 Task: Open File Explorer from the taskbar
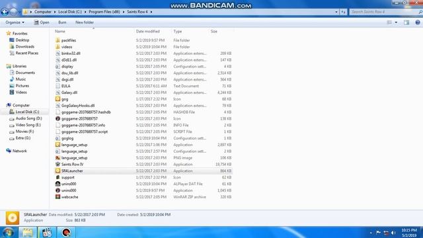(x=27, y=232)
